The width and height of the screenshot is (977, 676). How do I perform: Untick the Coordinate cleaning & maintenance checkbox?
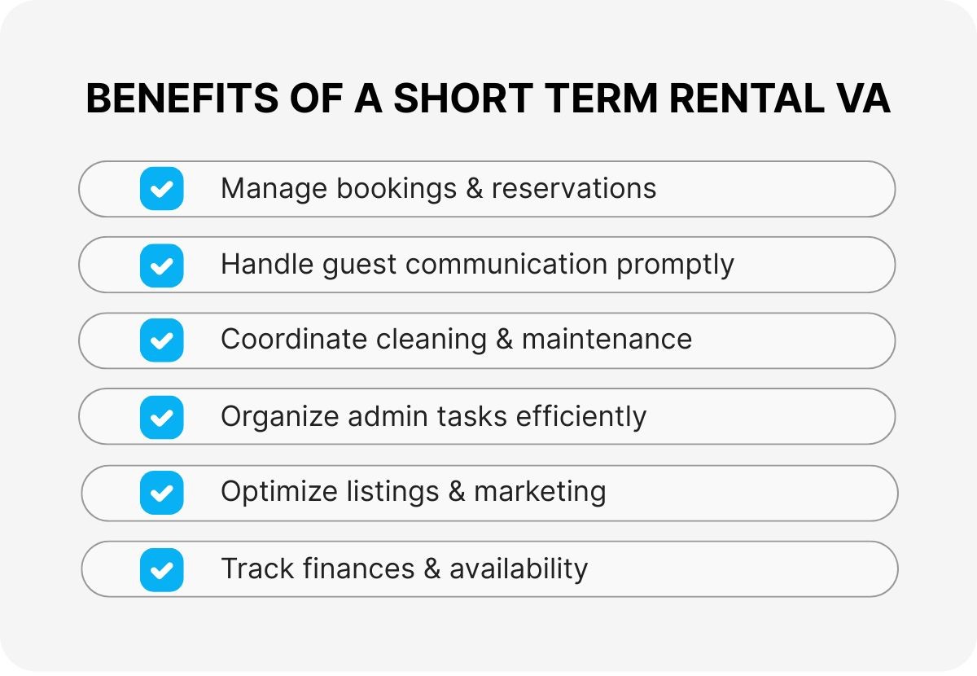point(161,340)
